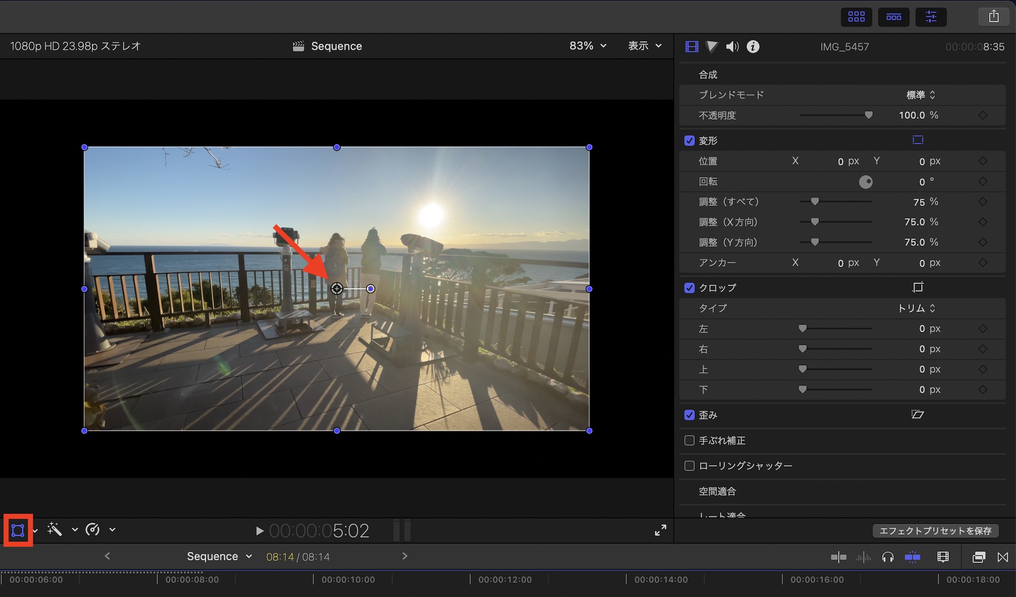Image resolution: width=1016 pixels, height=597 pixels.
Task: Select the Transform tool icon
Action: pos(18,530)
